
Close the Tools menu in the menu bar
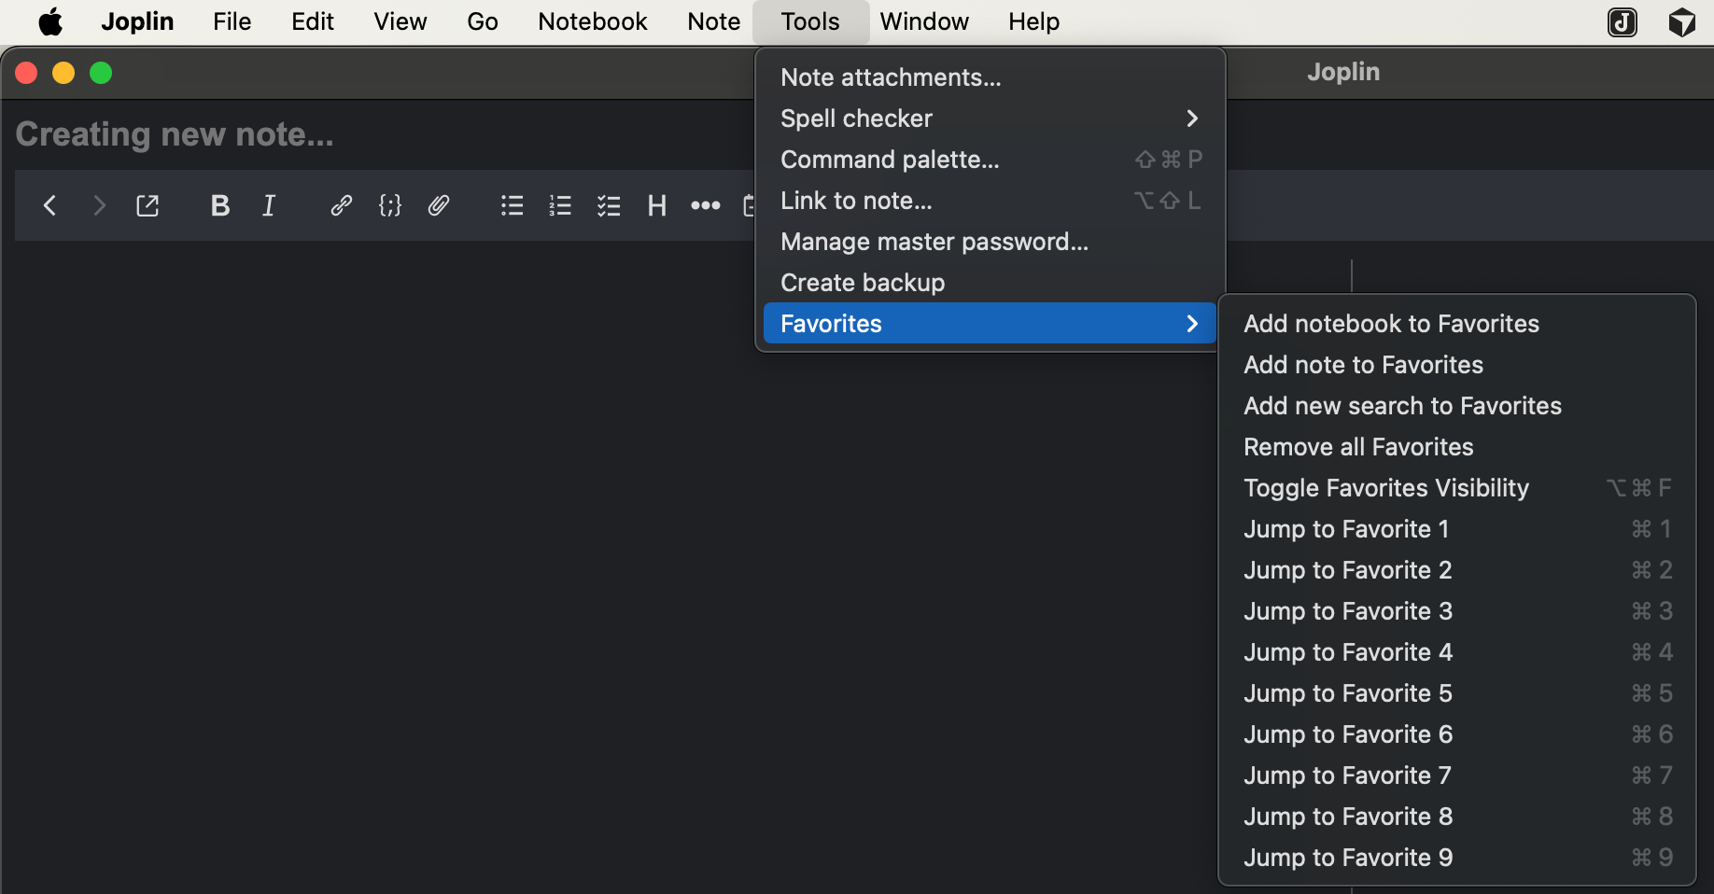pos(810,21)
